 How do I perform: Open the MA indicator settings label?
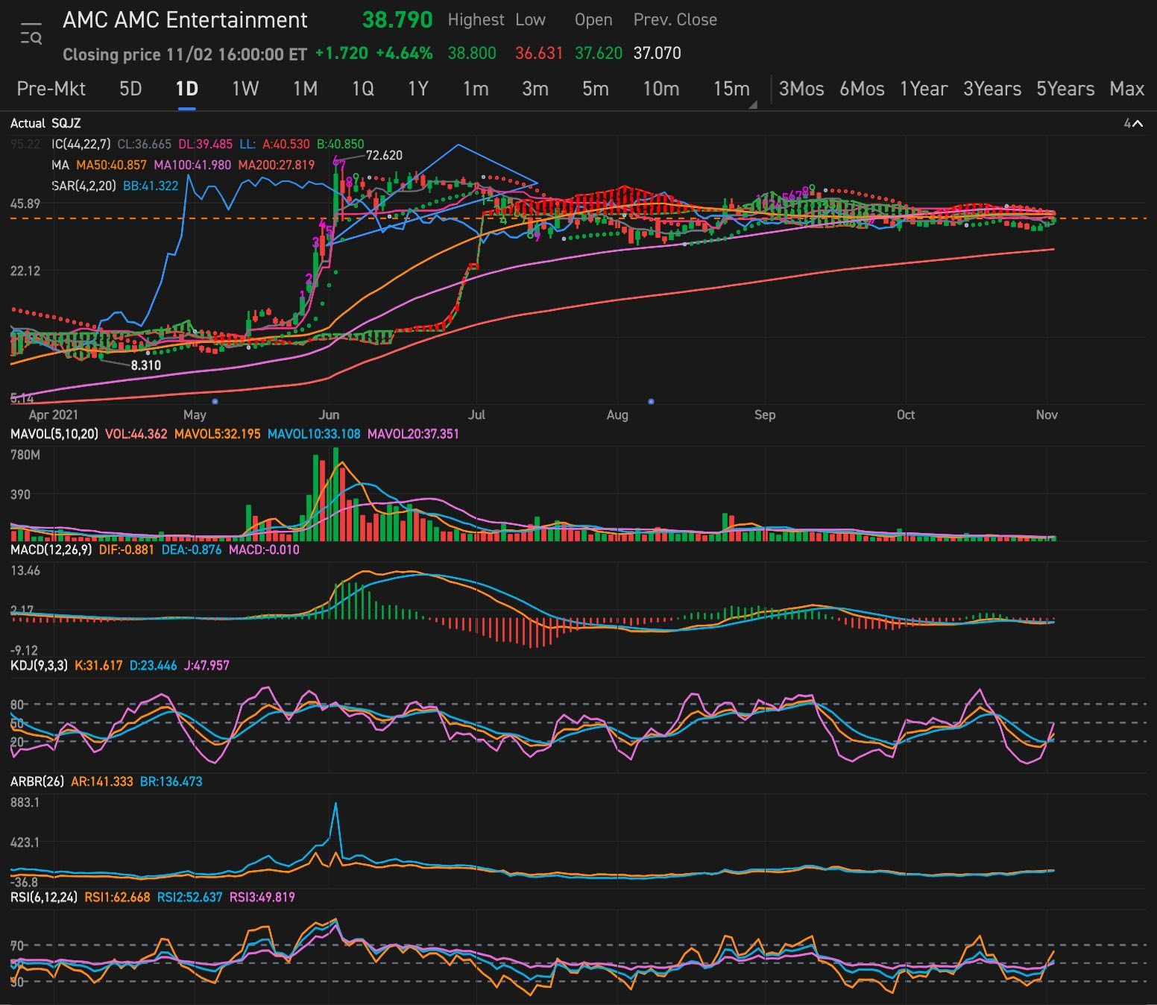pos(60,165)
